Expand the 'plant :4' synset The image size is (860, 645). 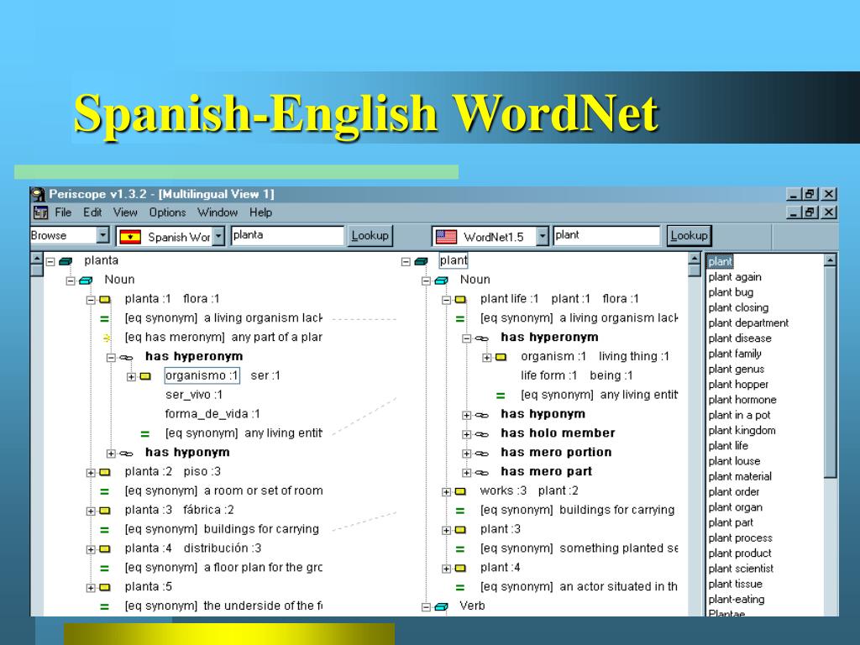click(447, 569)
